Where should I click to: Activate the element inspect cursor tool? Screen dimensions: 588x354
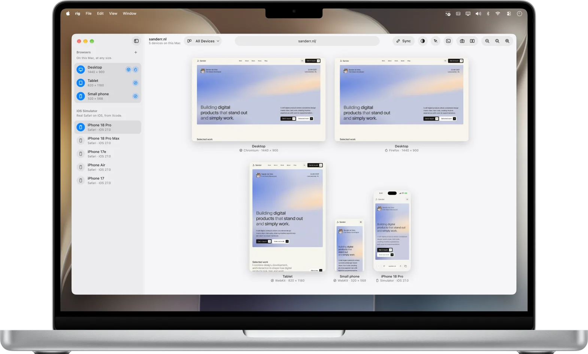click(436, 41)
